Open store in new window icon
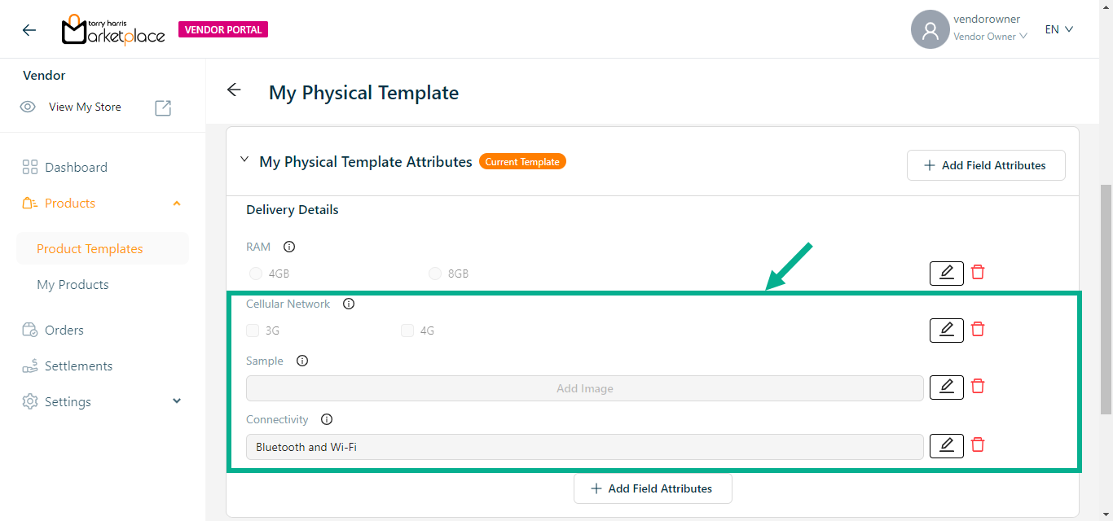This screenshot has height=521, width=1113. pyautogui.click(x=163, y=107)
